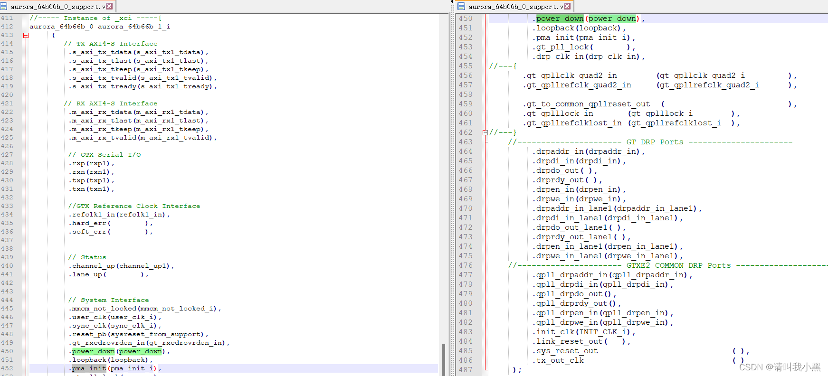Image resolution: width=828 pixels, height=376 pixels.
Task: Click the '.reset_pb(sysreset_from_support)' line
Action: click(x=139, y=334)
